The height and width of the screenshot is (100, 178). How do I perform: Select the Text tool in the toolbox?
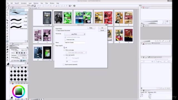pos(8,57)
